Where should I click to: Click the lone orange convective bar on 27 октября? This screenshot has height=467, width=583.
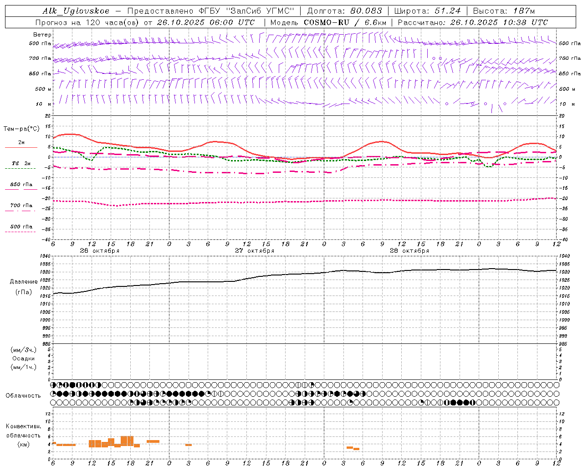189,445
